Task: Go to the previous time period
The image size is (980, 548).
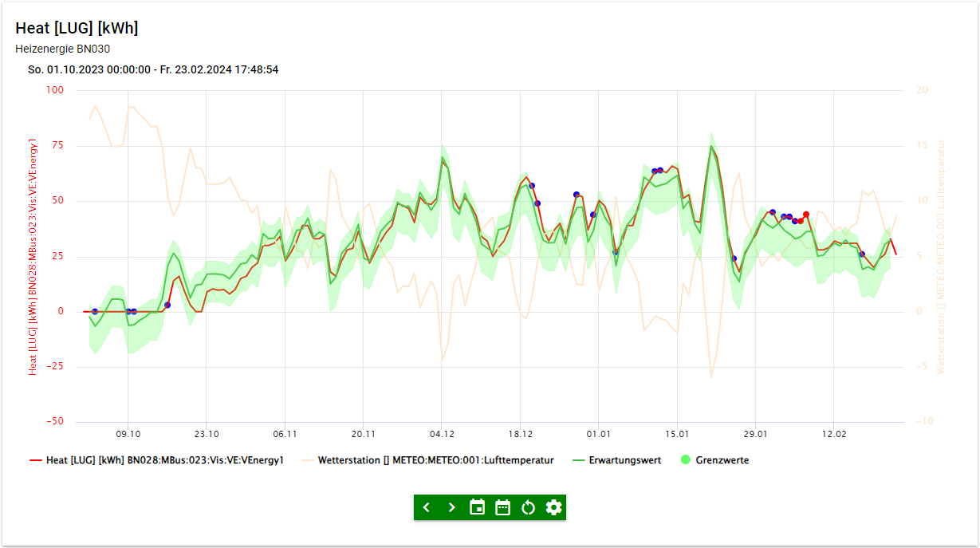Action: [x=427, y=507]
